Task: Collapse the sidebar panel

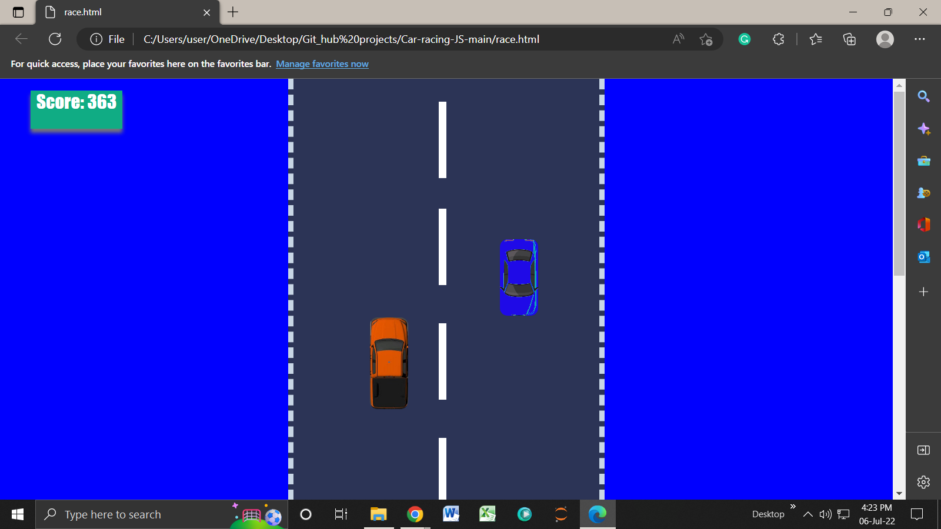Action: pyautogui.click(x=923, y=450)
